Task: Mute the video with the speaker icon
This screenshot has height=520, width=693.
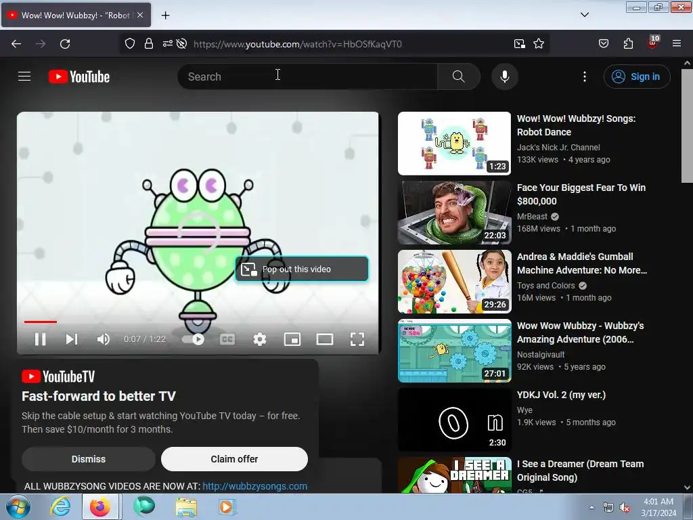Action: coord(103,339)
